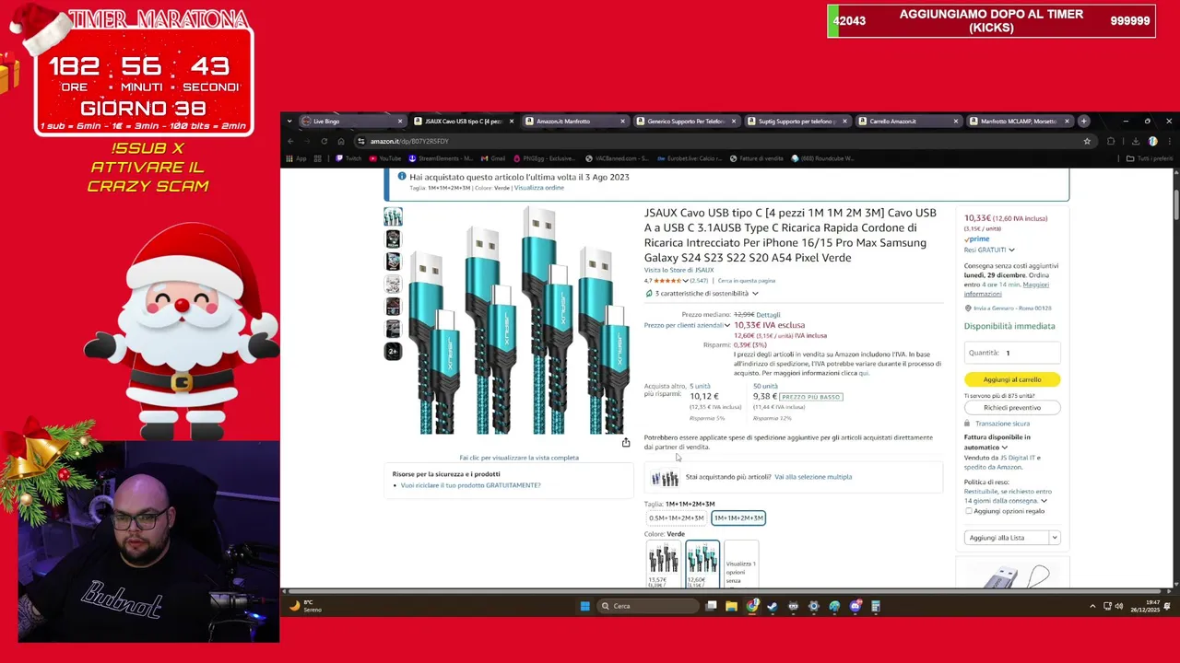The width and height of the screenshot is (1180, 663).
Task: Open the star rating popover chevron
Action: pos(685,281)
